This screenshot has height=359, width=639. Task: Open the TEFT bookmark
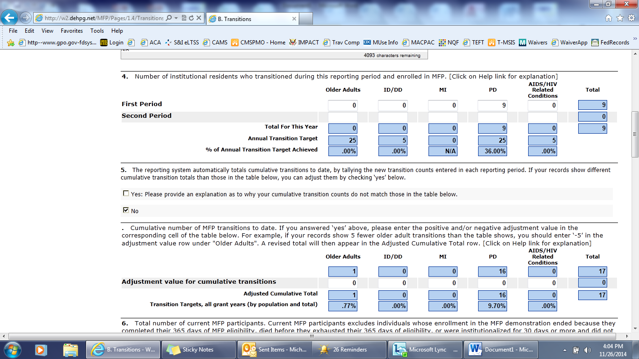(473, 43)
